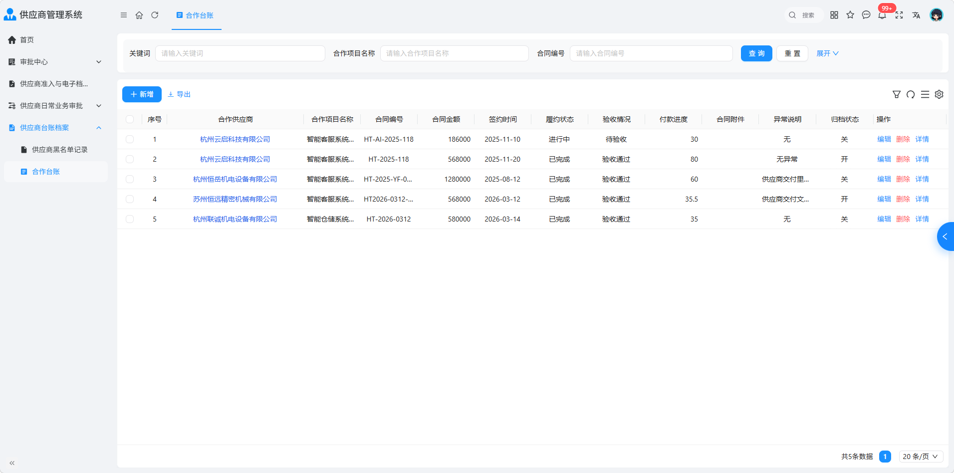Toggle the sidebar menu hamburger icon

124,15
